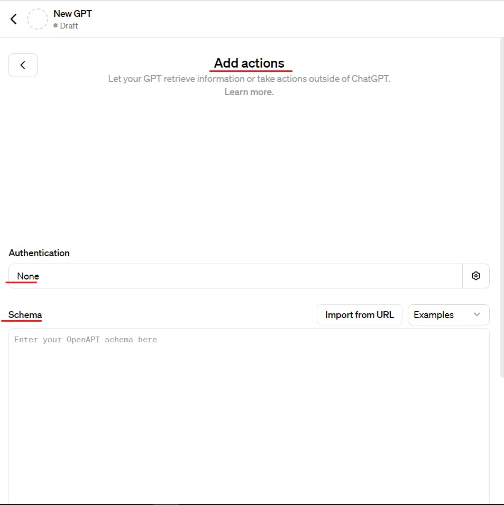This screenshot has width=504, height=505.
Task: Click the vertical scrollbar on the right
Action: (x=502, y=208)
